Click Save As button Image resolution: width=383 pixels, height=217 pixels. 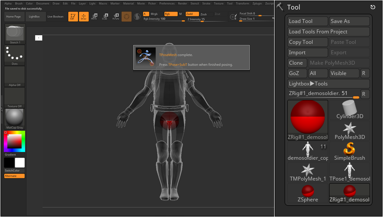point(349,21)
